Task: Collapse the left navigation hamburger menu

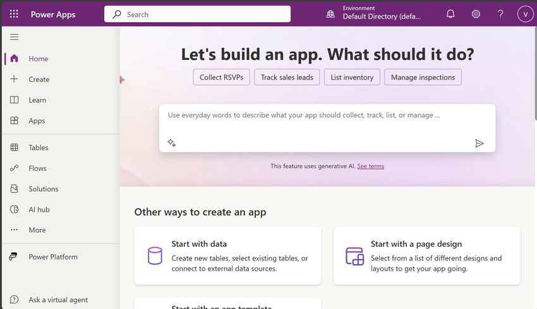Action: [x=14, y=37]
